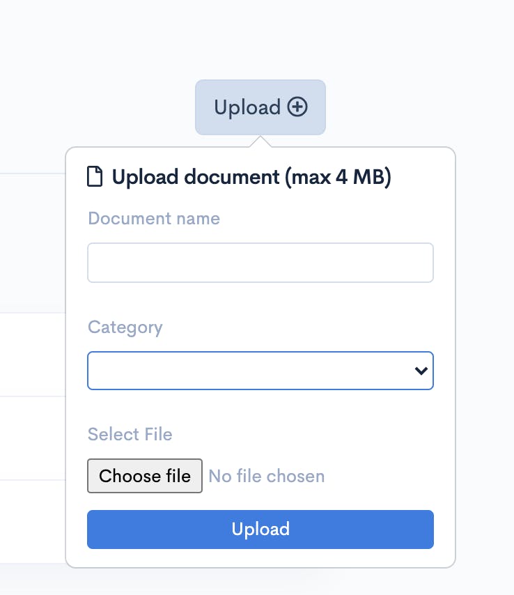This screenshot has height=595, width=514.
Task: Click the popover's pointer arrow under Upload
Action: (x=260, y=141)
